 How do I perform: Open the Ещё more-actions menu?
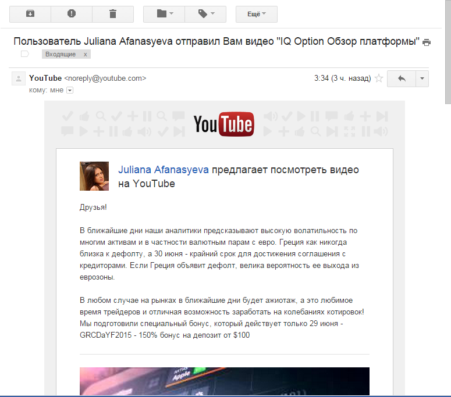coord(257,14)
